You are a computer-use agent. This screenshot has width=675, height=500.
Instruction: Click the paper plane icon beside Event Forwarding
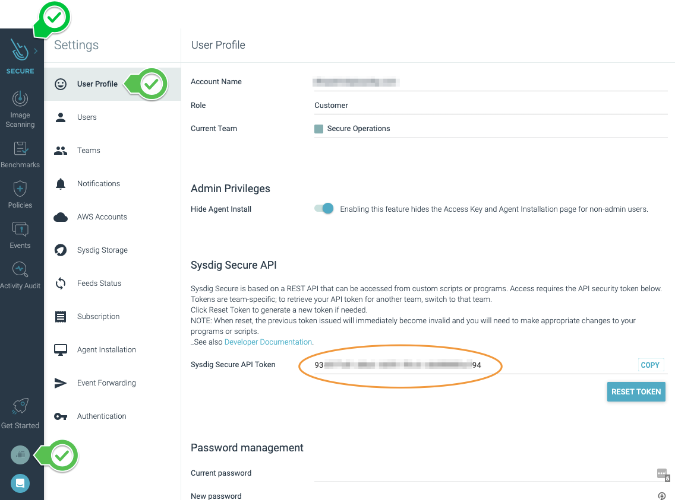61,383
